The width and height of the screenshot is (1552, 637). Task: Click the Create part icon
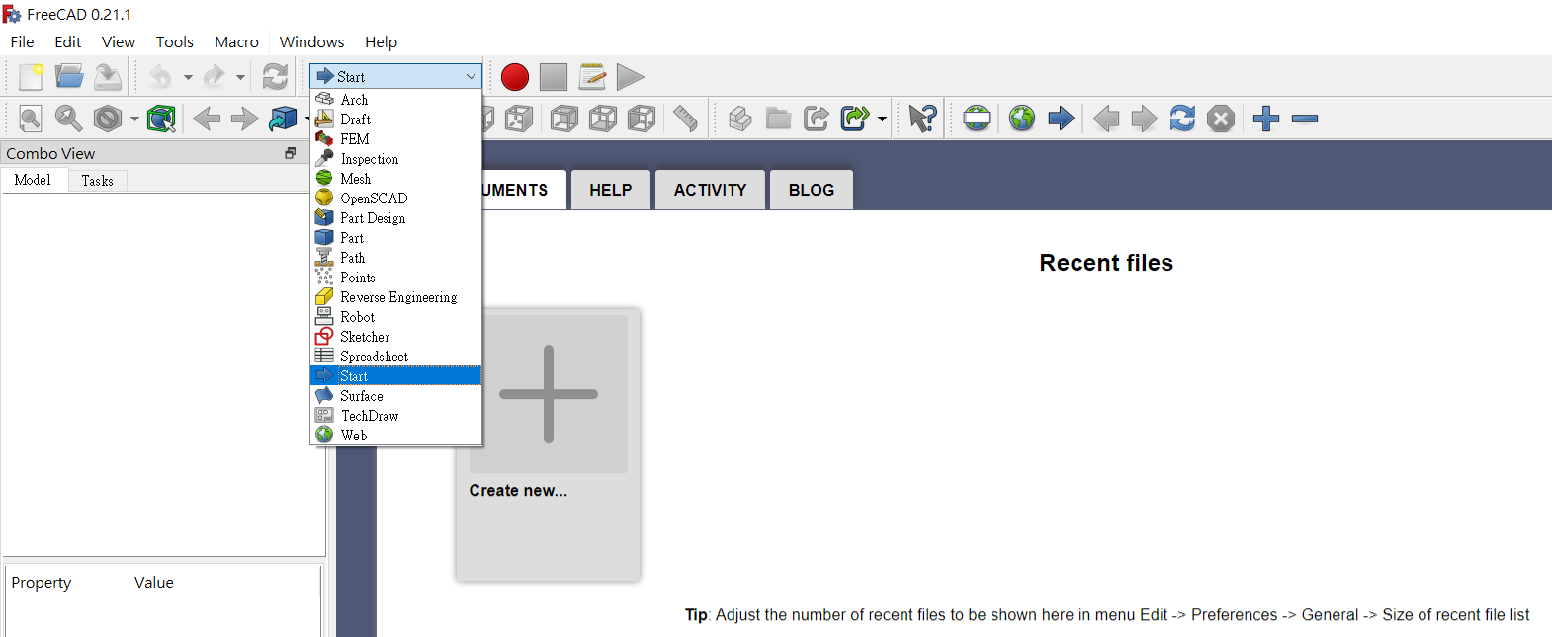[x=740, y=119]
